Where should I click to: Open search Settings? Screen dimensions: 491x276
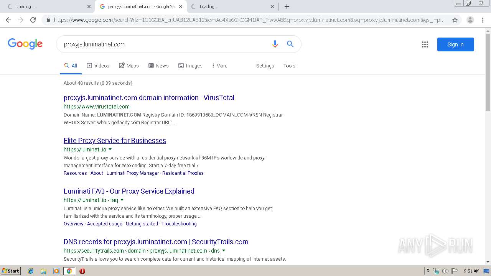[x=265, y=66]
